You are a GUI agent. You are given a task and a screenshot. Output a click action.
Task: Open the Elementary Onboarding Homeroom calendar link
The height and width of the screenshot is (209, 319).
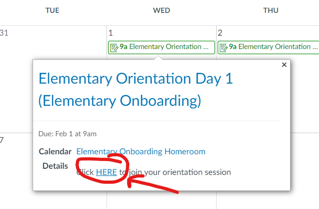click(141, 152)
